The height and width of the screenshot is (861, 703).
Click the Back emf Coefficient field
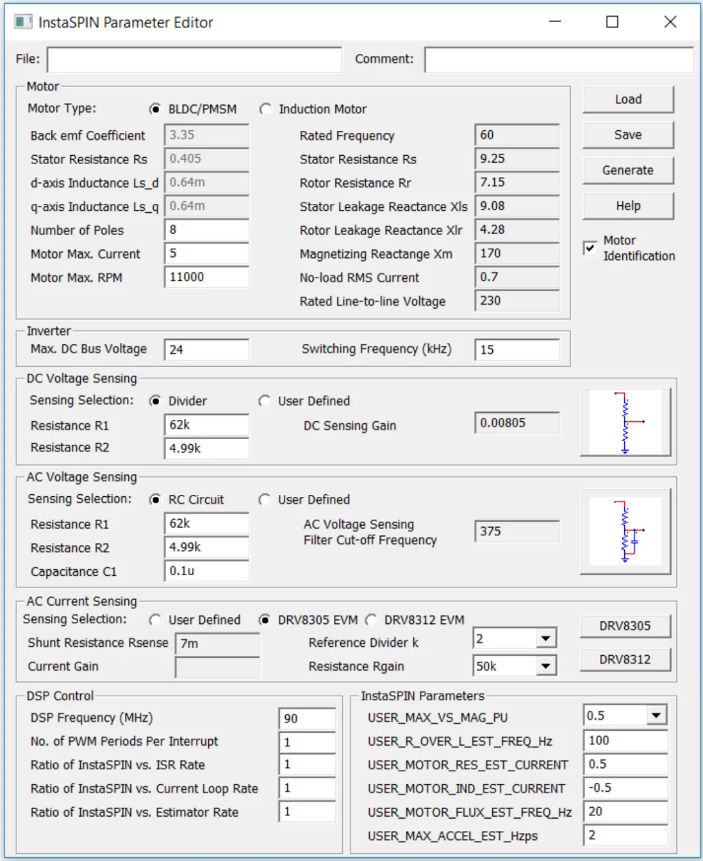(x=206, y=135)
